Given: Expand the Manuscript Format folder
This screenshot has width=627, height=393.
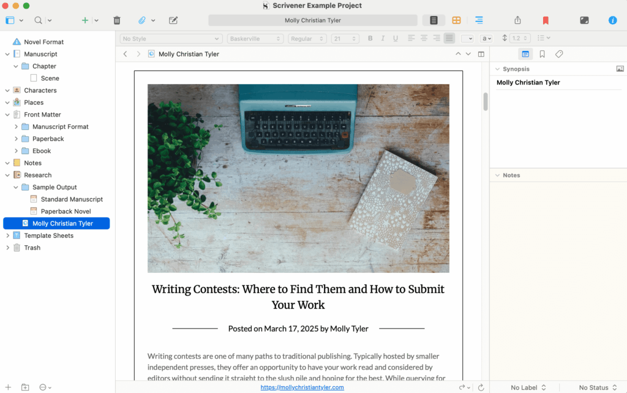Looking at the screenshot, I should coord(16,127).
